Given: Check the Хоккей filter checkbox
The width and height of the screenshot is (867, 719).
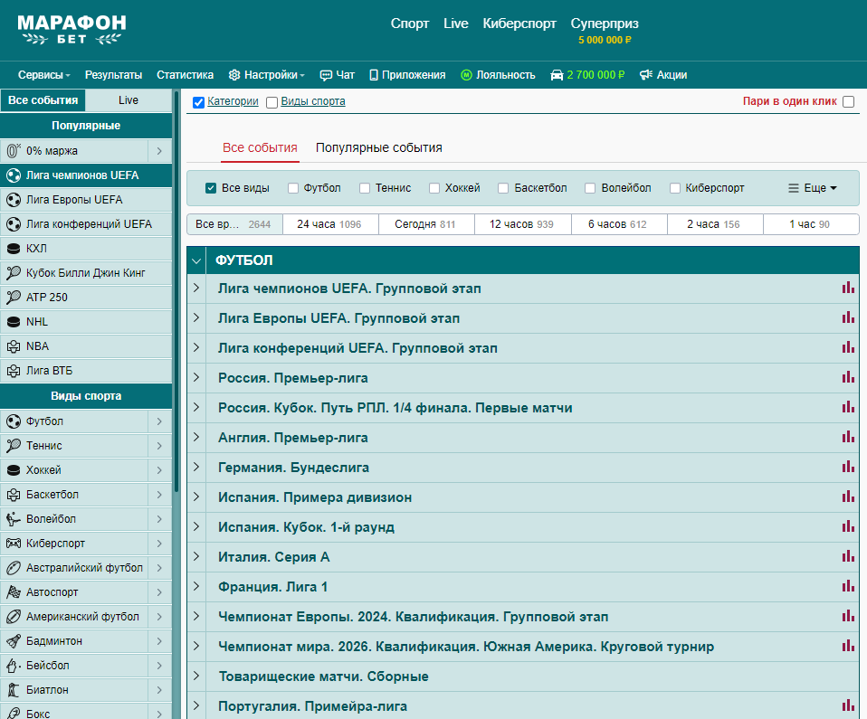Looking at the screenshot, I should 434,188.
